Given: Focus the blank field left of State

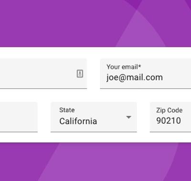Looking at the screenshot, I should click(19, 117).
